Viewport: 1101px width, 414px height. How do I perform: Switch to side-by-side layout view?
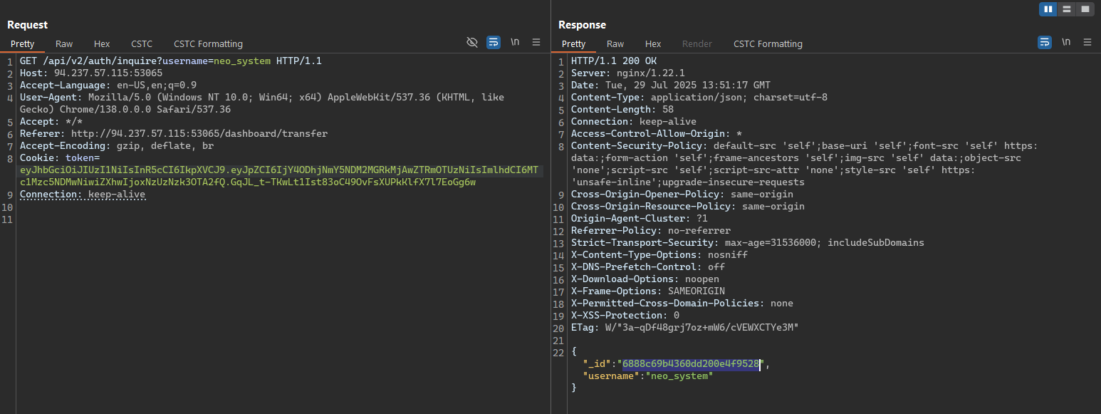[1048, 9]
